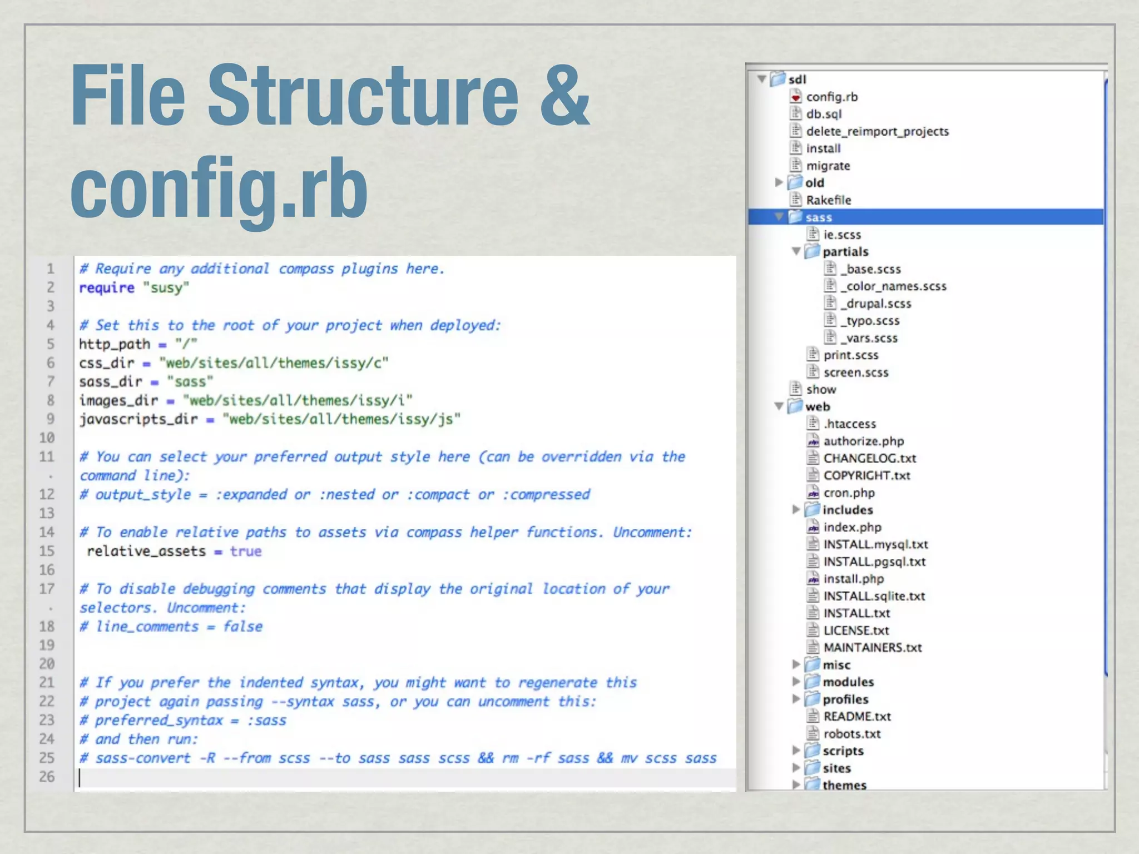The image size is (1139, 854).
Task: Select MAINTAINERS.txt in web folder
Action: click(x=872, y=648)
